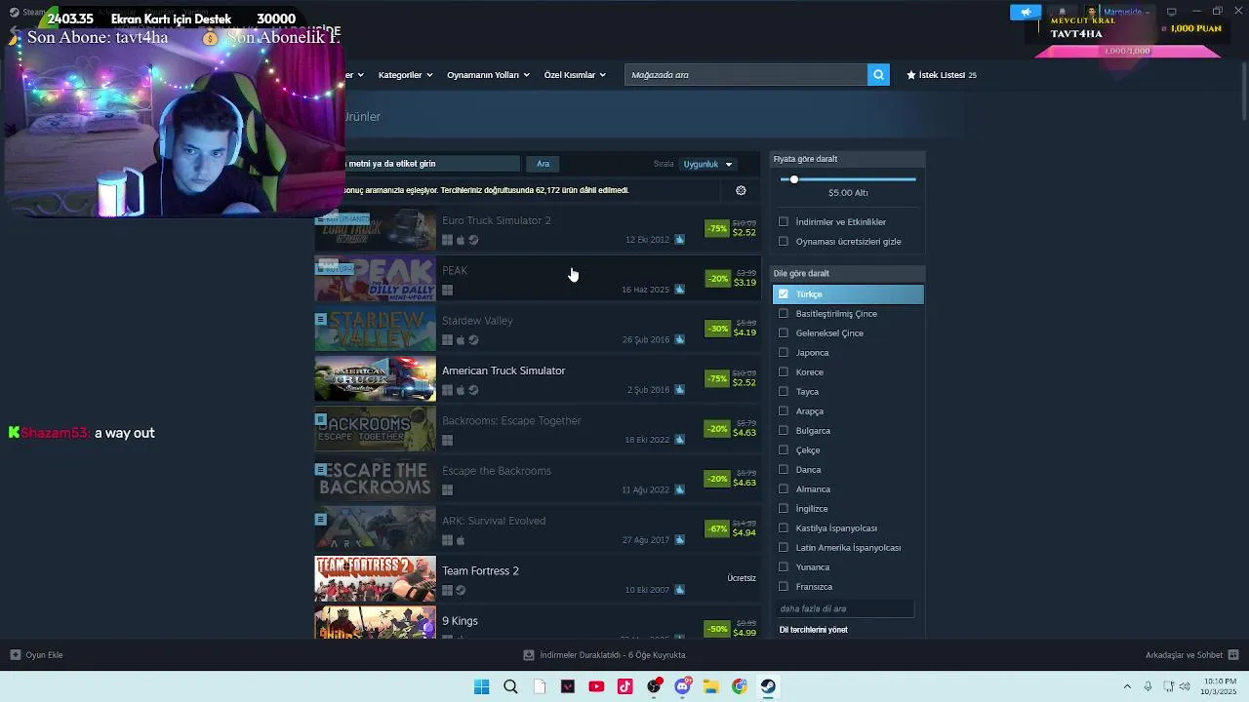
Task: Click the tag search text field
Action: [432, 164]
